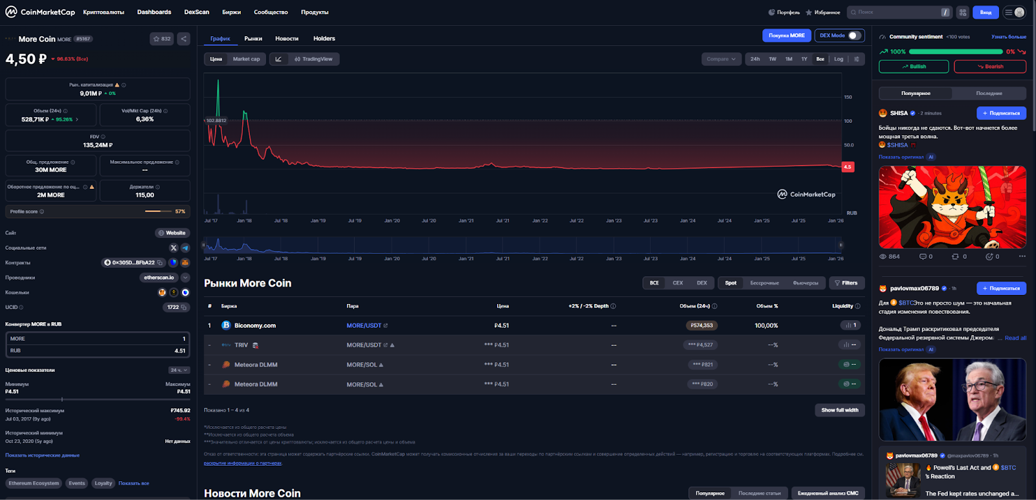The width and height of the screenshot is (1036, 500).
Task: Select the DEX markets tab
Action: pyautogui.click(x=702, y=283)
